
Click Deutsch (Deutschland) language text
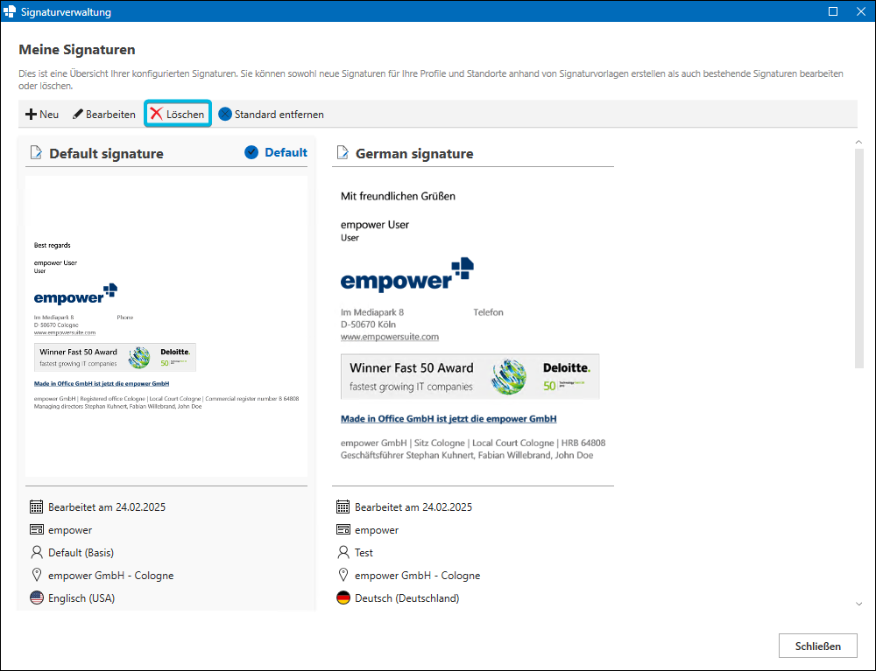407,598
